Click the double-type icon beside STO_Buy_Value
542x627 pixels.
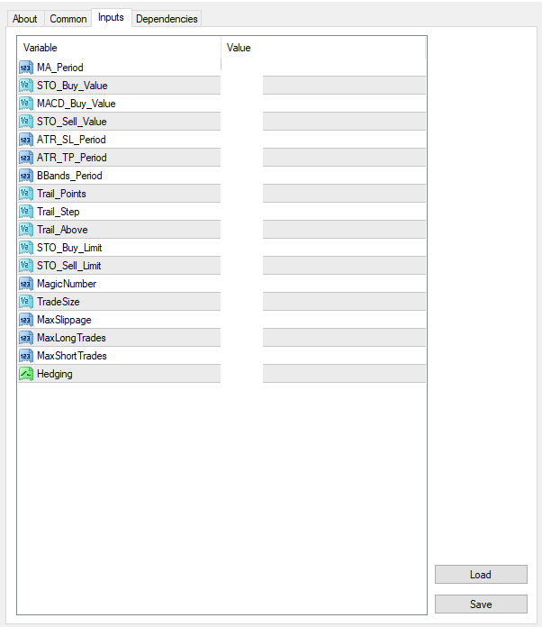pyautogui.click(x=26, y=86)
